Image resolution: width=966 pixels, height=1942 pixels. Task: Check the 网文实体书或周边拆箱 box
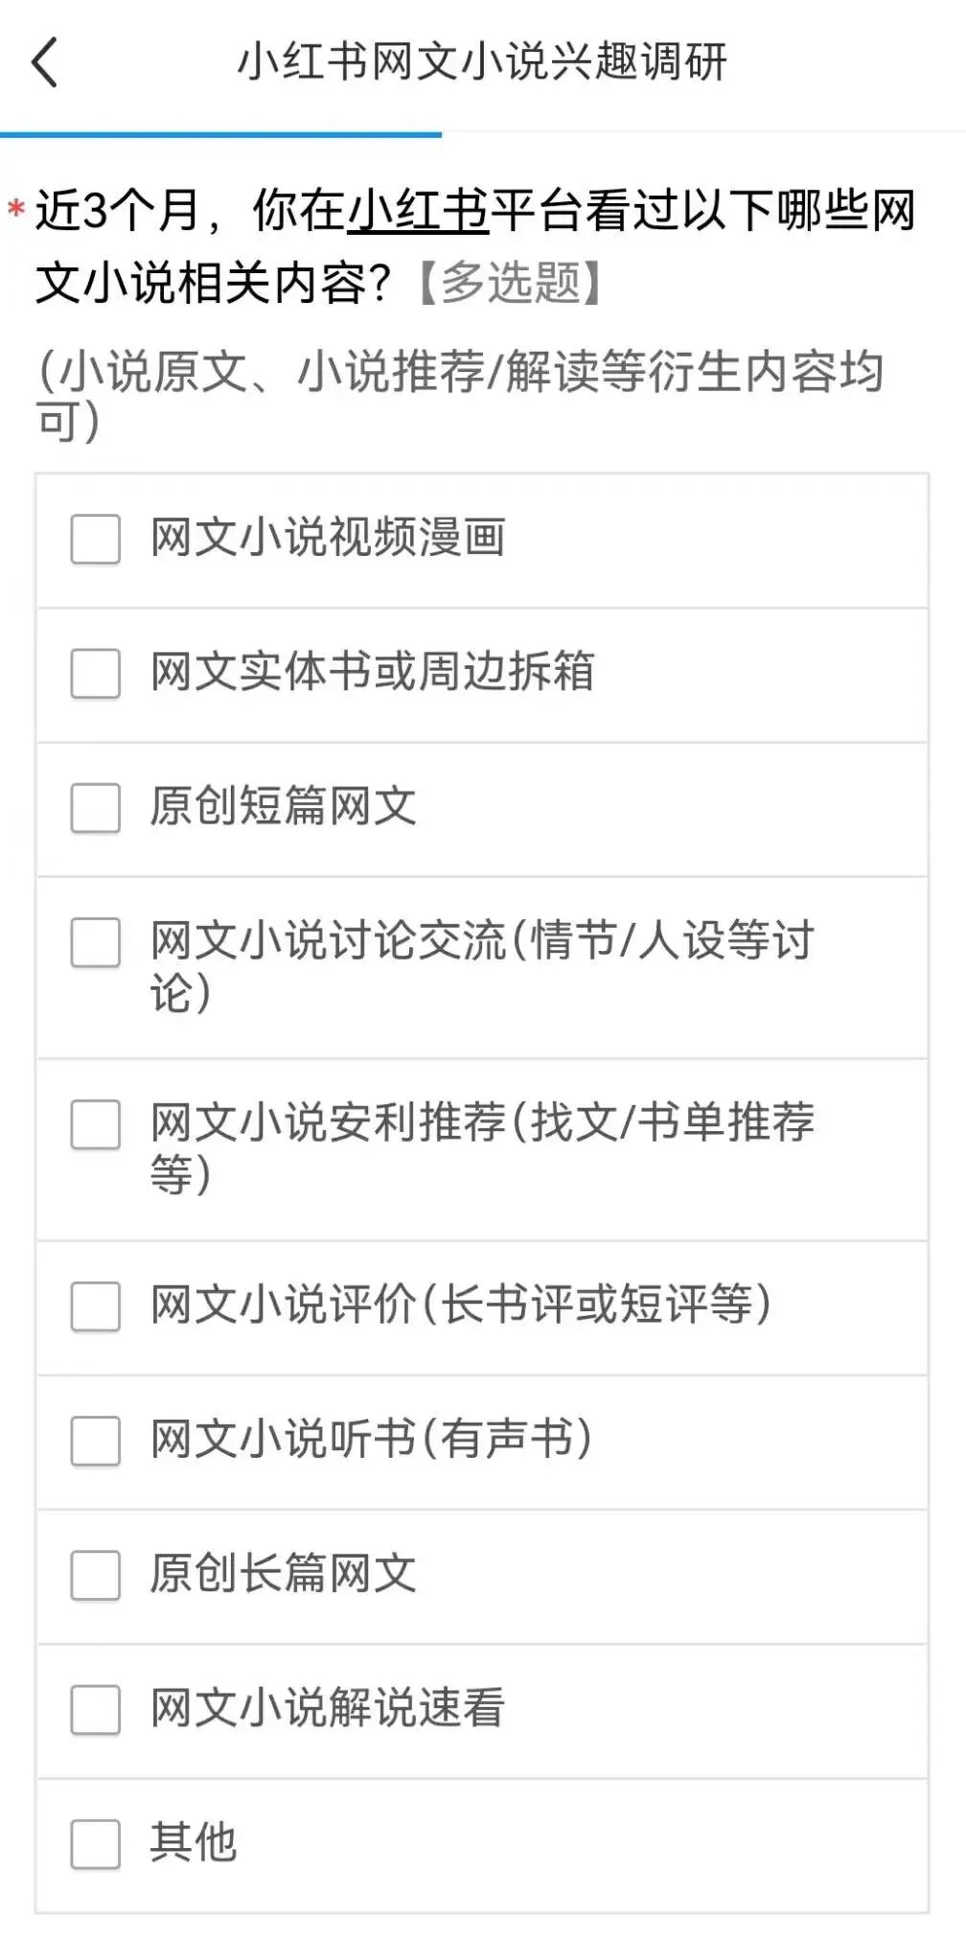96,673
